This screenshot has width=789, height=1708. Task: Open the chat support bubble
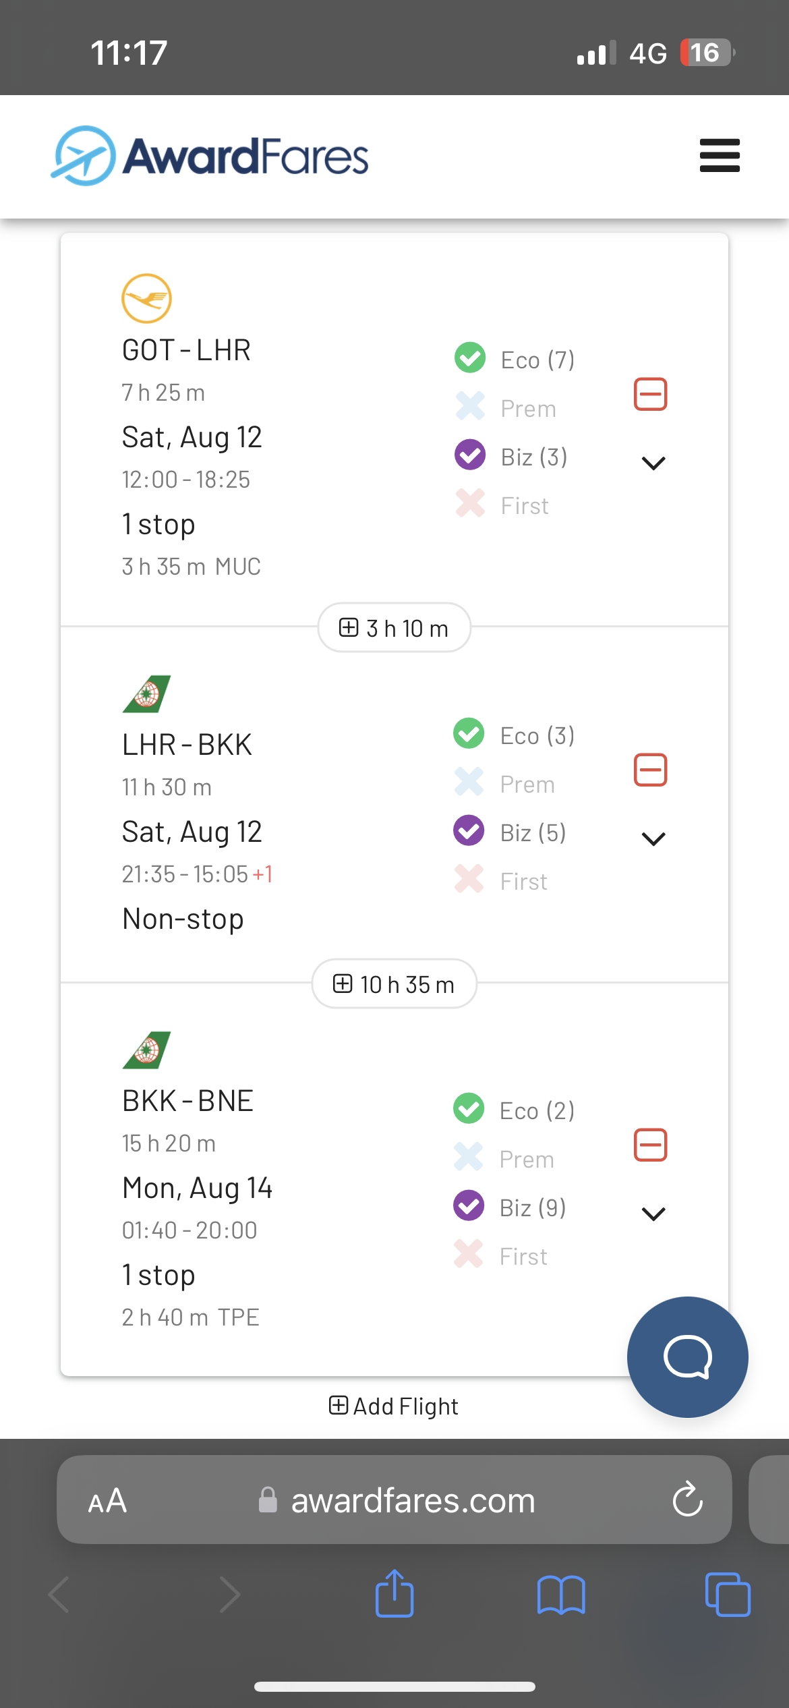coord(687,1357)
